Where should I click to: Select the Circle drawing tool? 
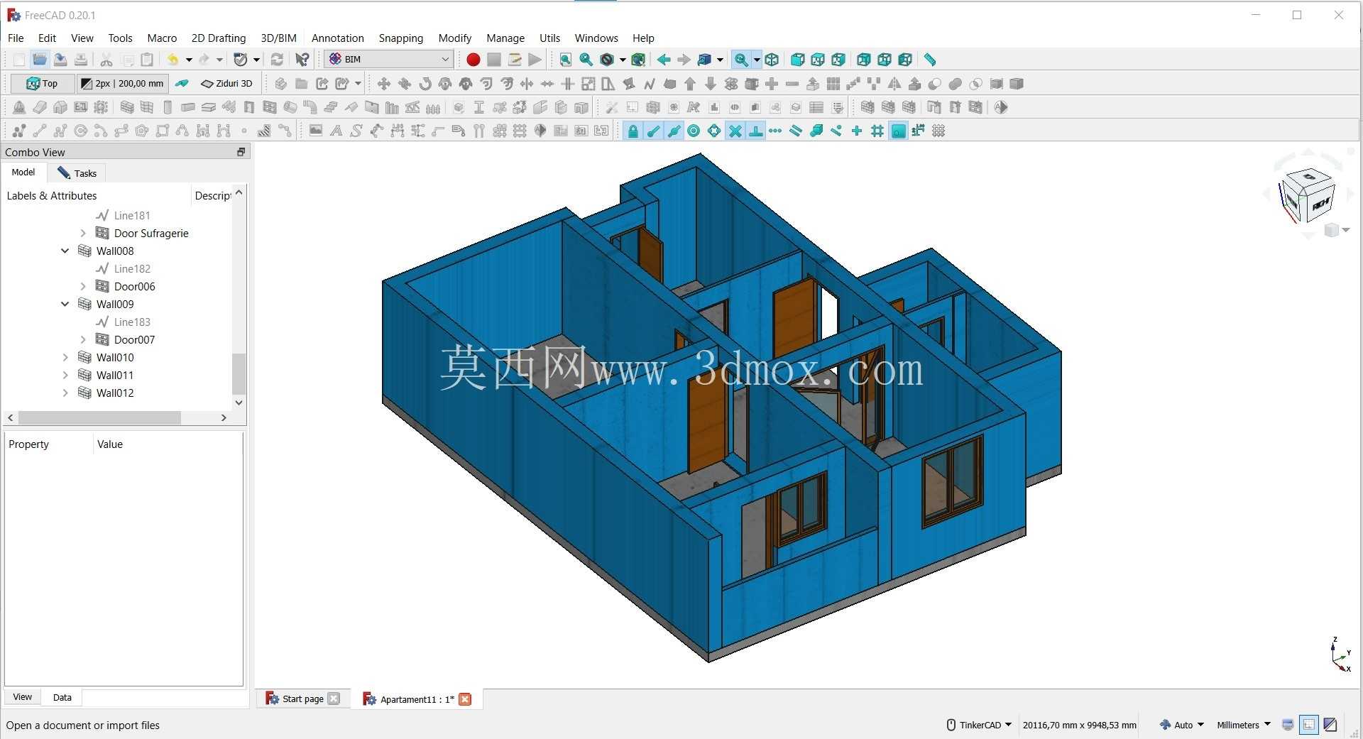pyautogui.click(x=81, y=131)
